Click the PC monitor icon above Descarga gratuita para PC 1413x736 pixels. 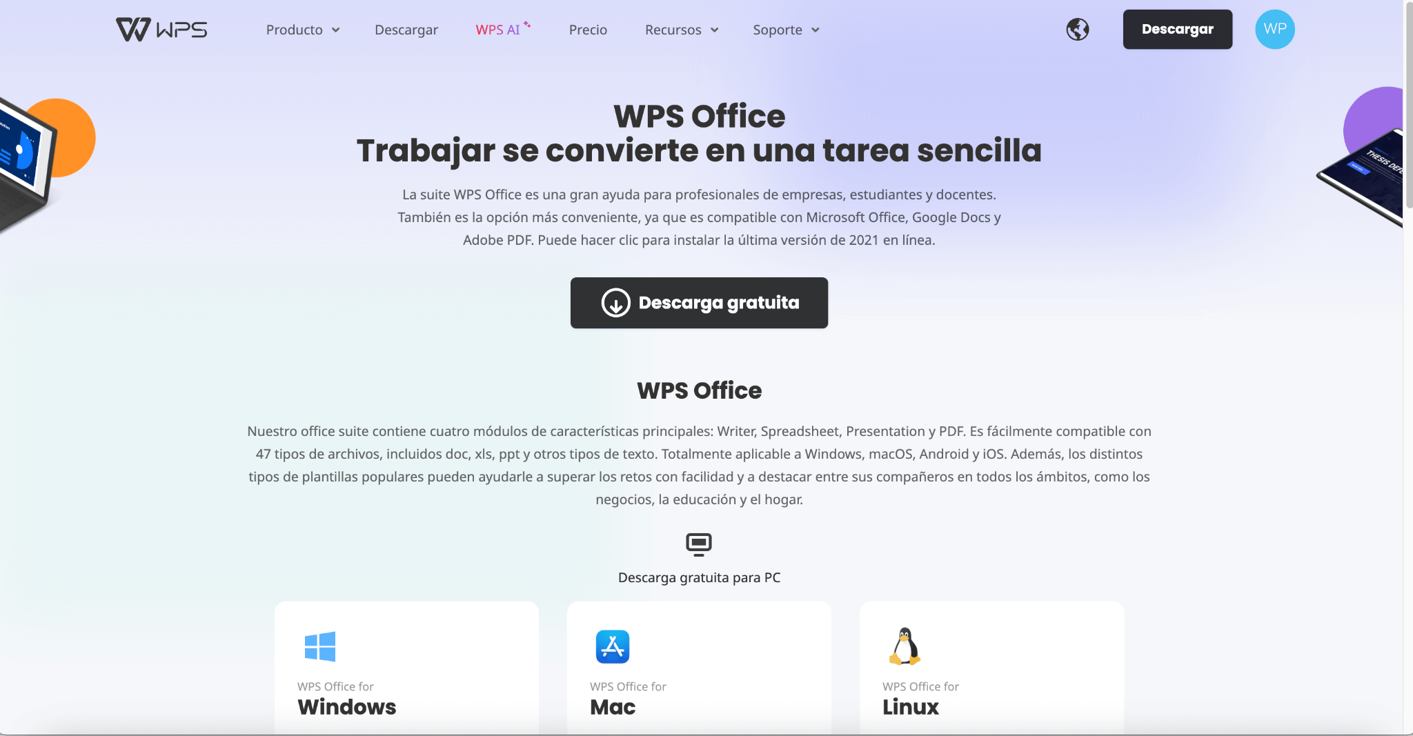(x=699, y=544)
